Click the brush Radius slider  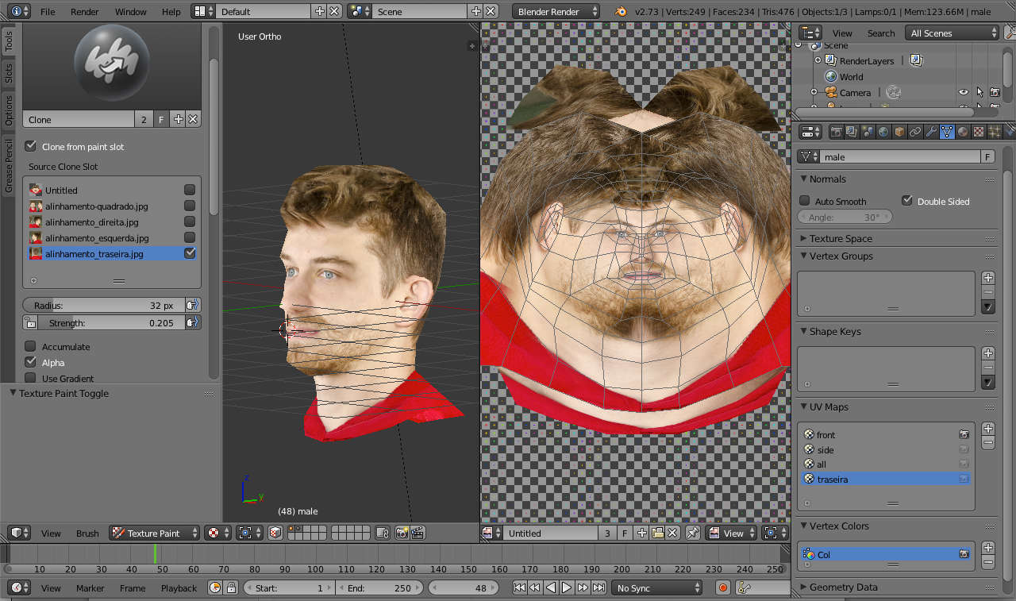[103, 305]
